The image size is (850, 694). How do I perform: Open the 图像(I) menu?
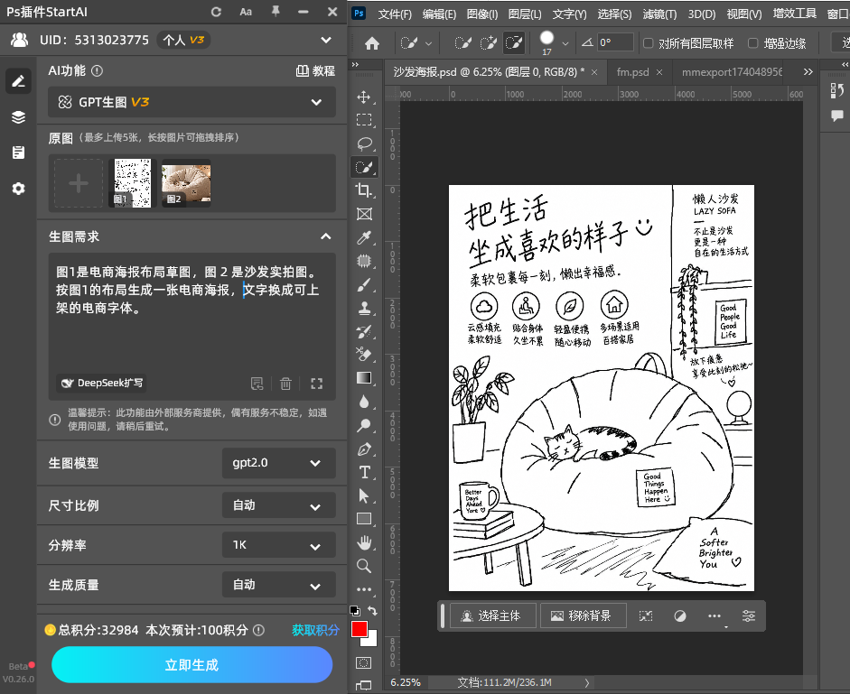pos(482,14)
